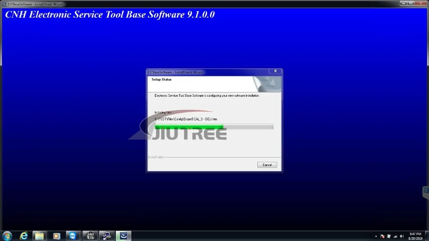Open Windows Explorer folder icon
Image resolution: width=429 pixels, height=241 pixels.
[39, 236]
